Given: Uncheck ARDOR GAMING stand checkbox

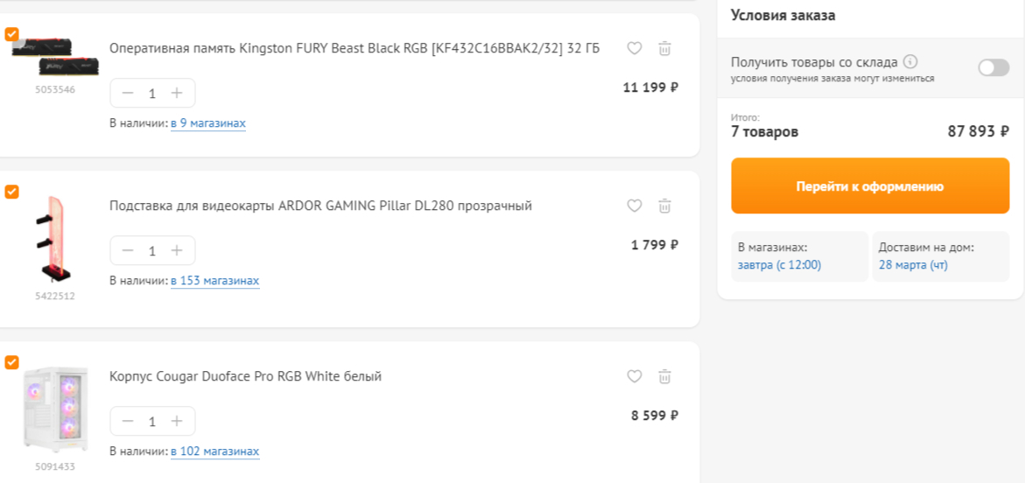Looking at the screenshot, I should [x=11, y=192].
